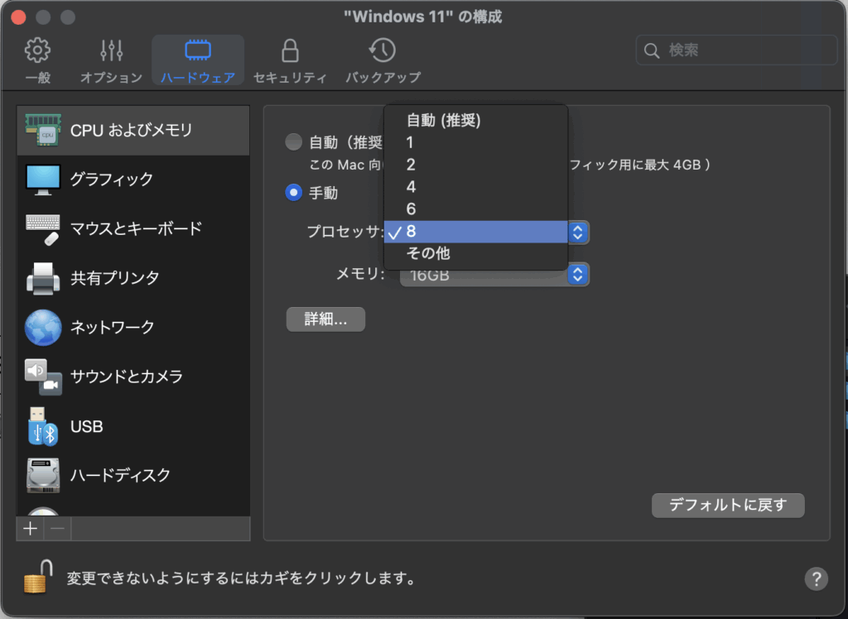Open the メモリ 16GB dropdown
848x619 pixels.
click(x=494, y=275)
